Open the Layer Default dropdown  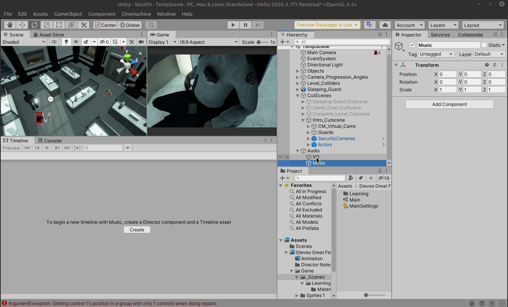point(489,54)
